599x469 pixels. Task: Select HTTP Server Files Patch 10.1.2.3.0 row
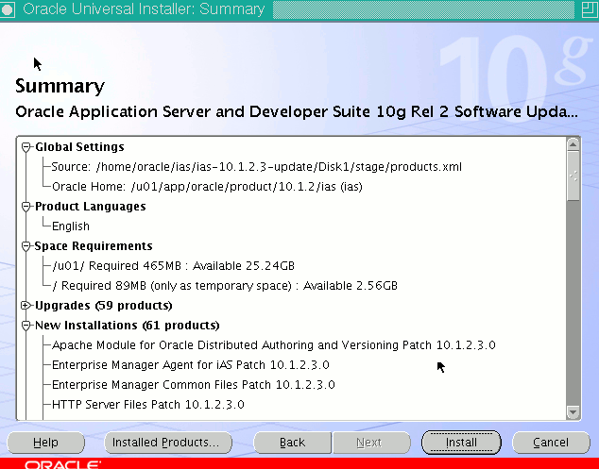147,405
